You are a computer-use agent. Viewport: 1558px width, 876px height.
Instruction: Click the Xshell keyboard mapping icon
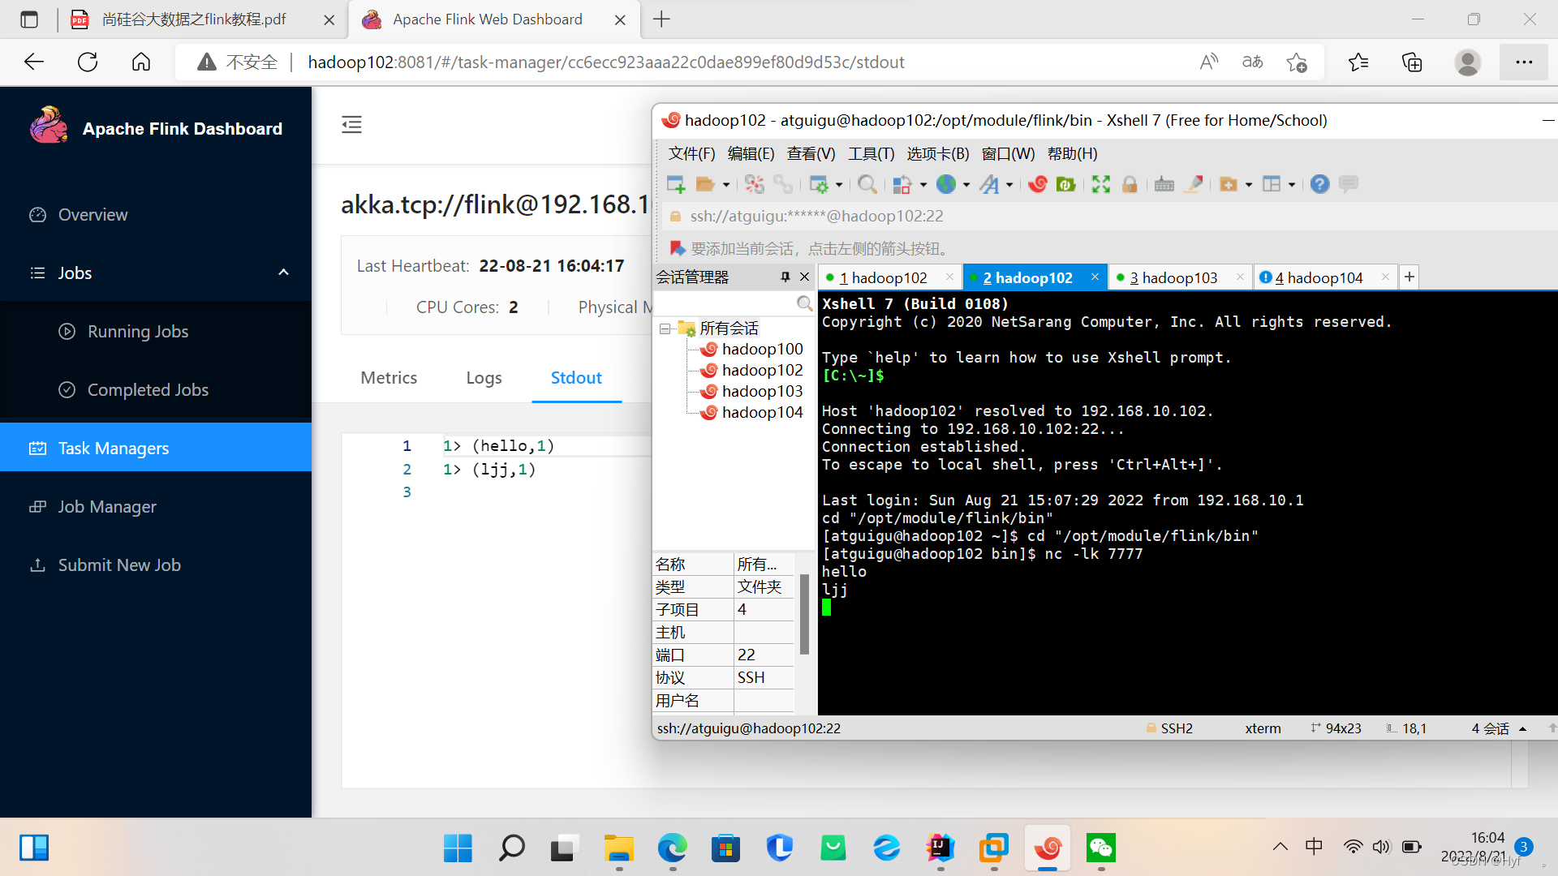[x=1164, y=184]
